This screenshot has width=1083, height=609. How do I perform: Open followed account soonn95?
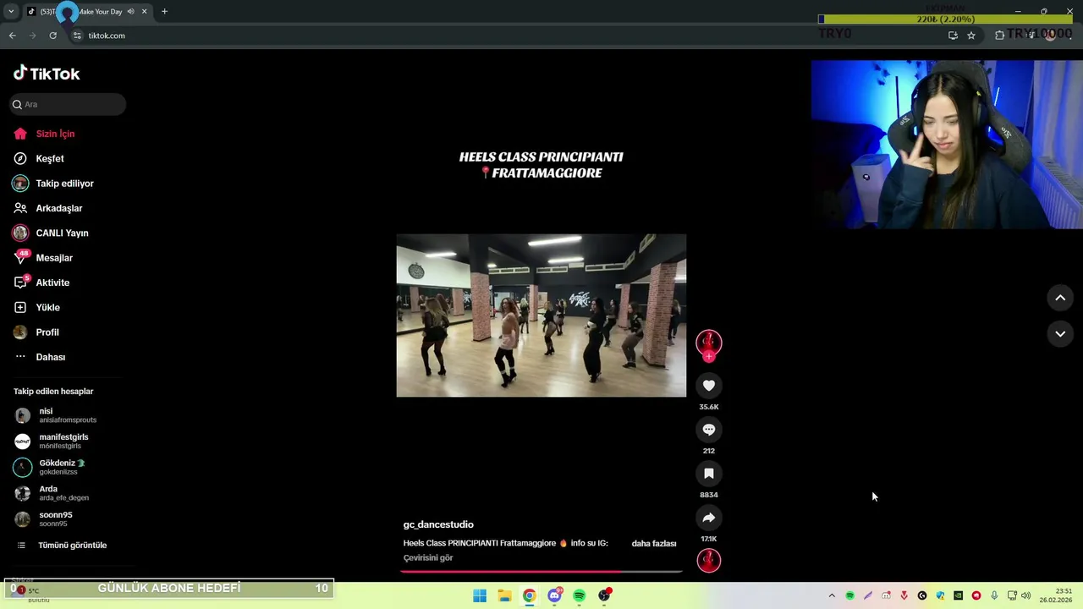tap(44, 519)
